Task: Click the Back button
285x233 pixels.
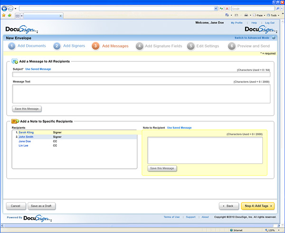Action: pos(228,206)
